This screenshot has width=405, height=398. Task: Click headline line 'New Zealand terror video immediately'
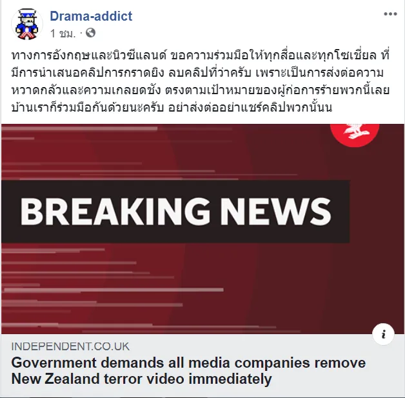141,379
